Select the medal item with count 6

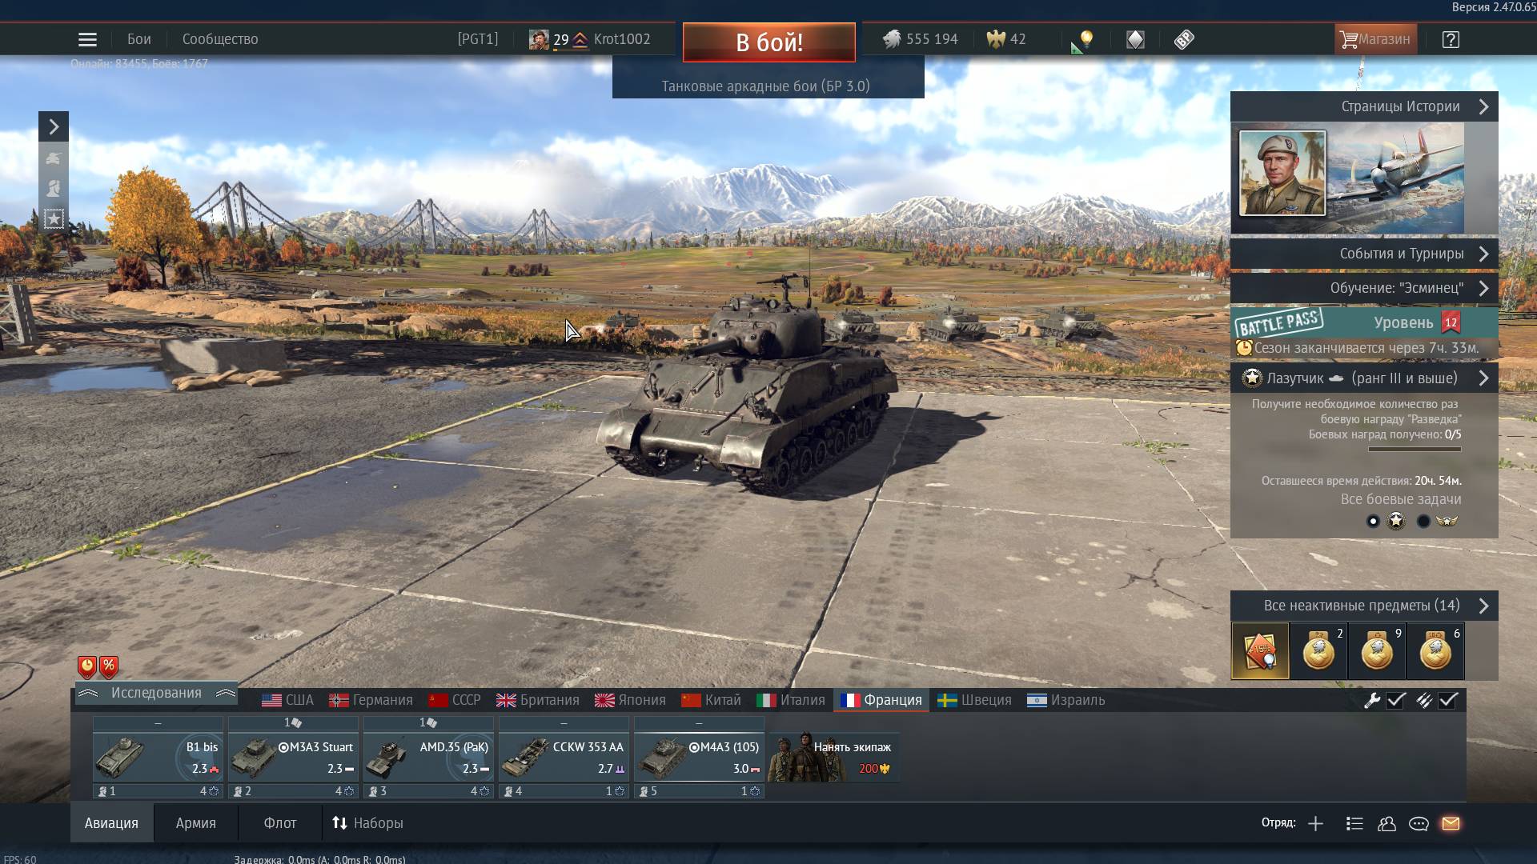(x=1435, y=651)
